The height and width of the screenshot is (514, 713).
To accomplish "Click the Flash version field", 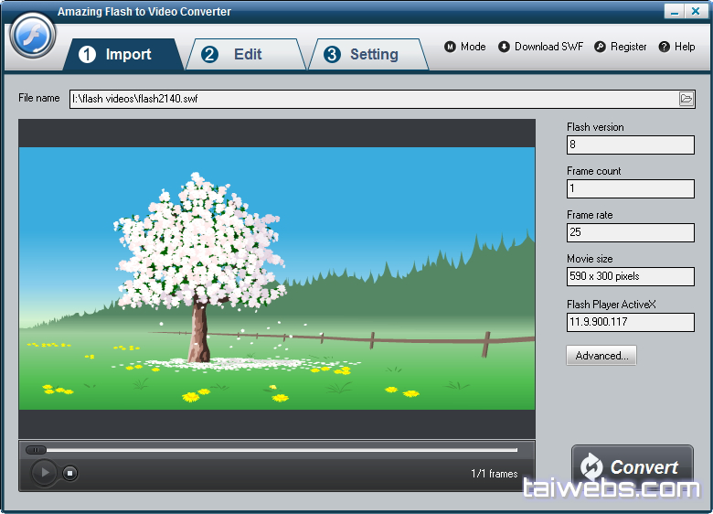I will (x=630, y=145).
